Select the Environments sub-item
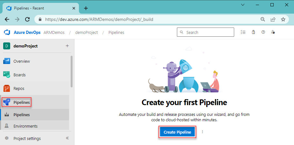Viewport: 294px width, 145px height. 25,126
